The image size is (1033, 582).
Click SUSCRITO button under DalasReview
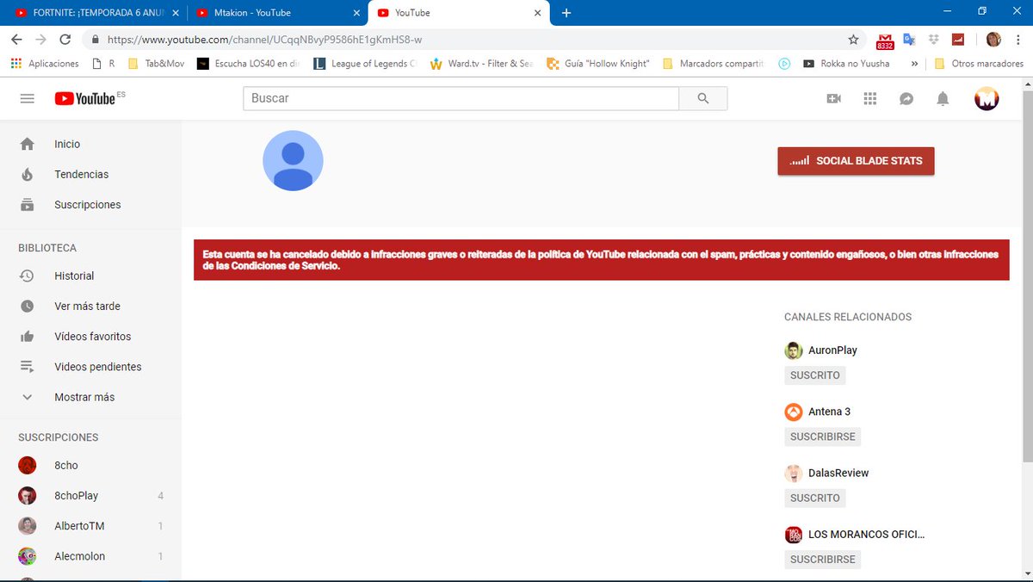coord(814,498)
